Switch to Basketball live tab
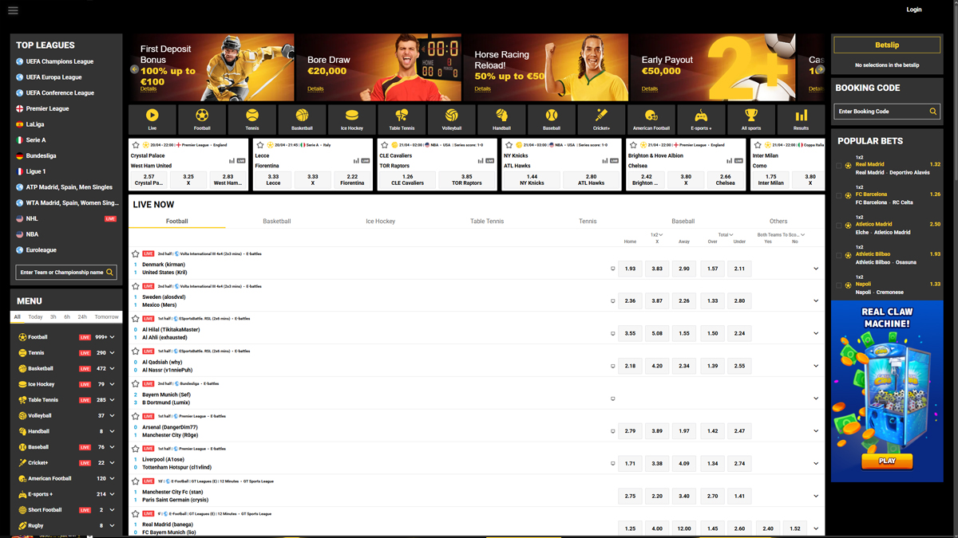This screenshot has height=538, width=958. [277, 222]
